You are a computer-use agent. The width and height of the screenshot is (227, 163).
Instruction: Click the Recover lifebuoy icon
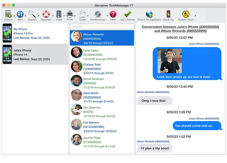point(46,14)
